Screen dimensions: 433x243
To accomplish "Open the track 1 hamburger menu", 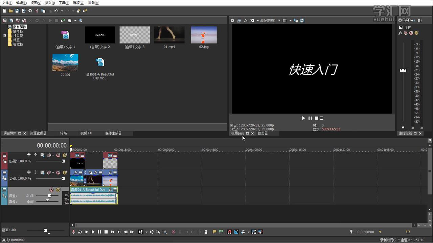I will click(x=4, y=155).
